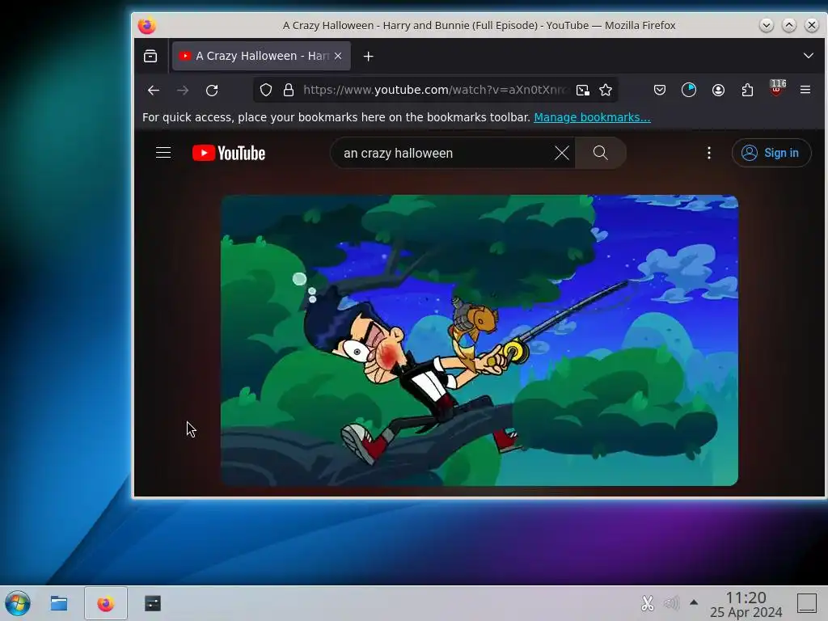Open the Firefox View icon
The height and width of the screenshot is (621, 828).
point(150,56)
